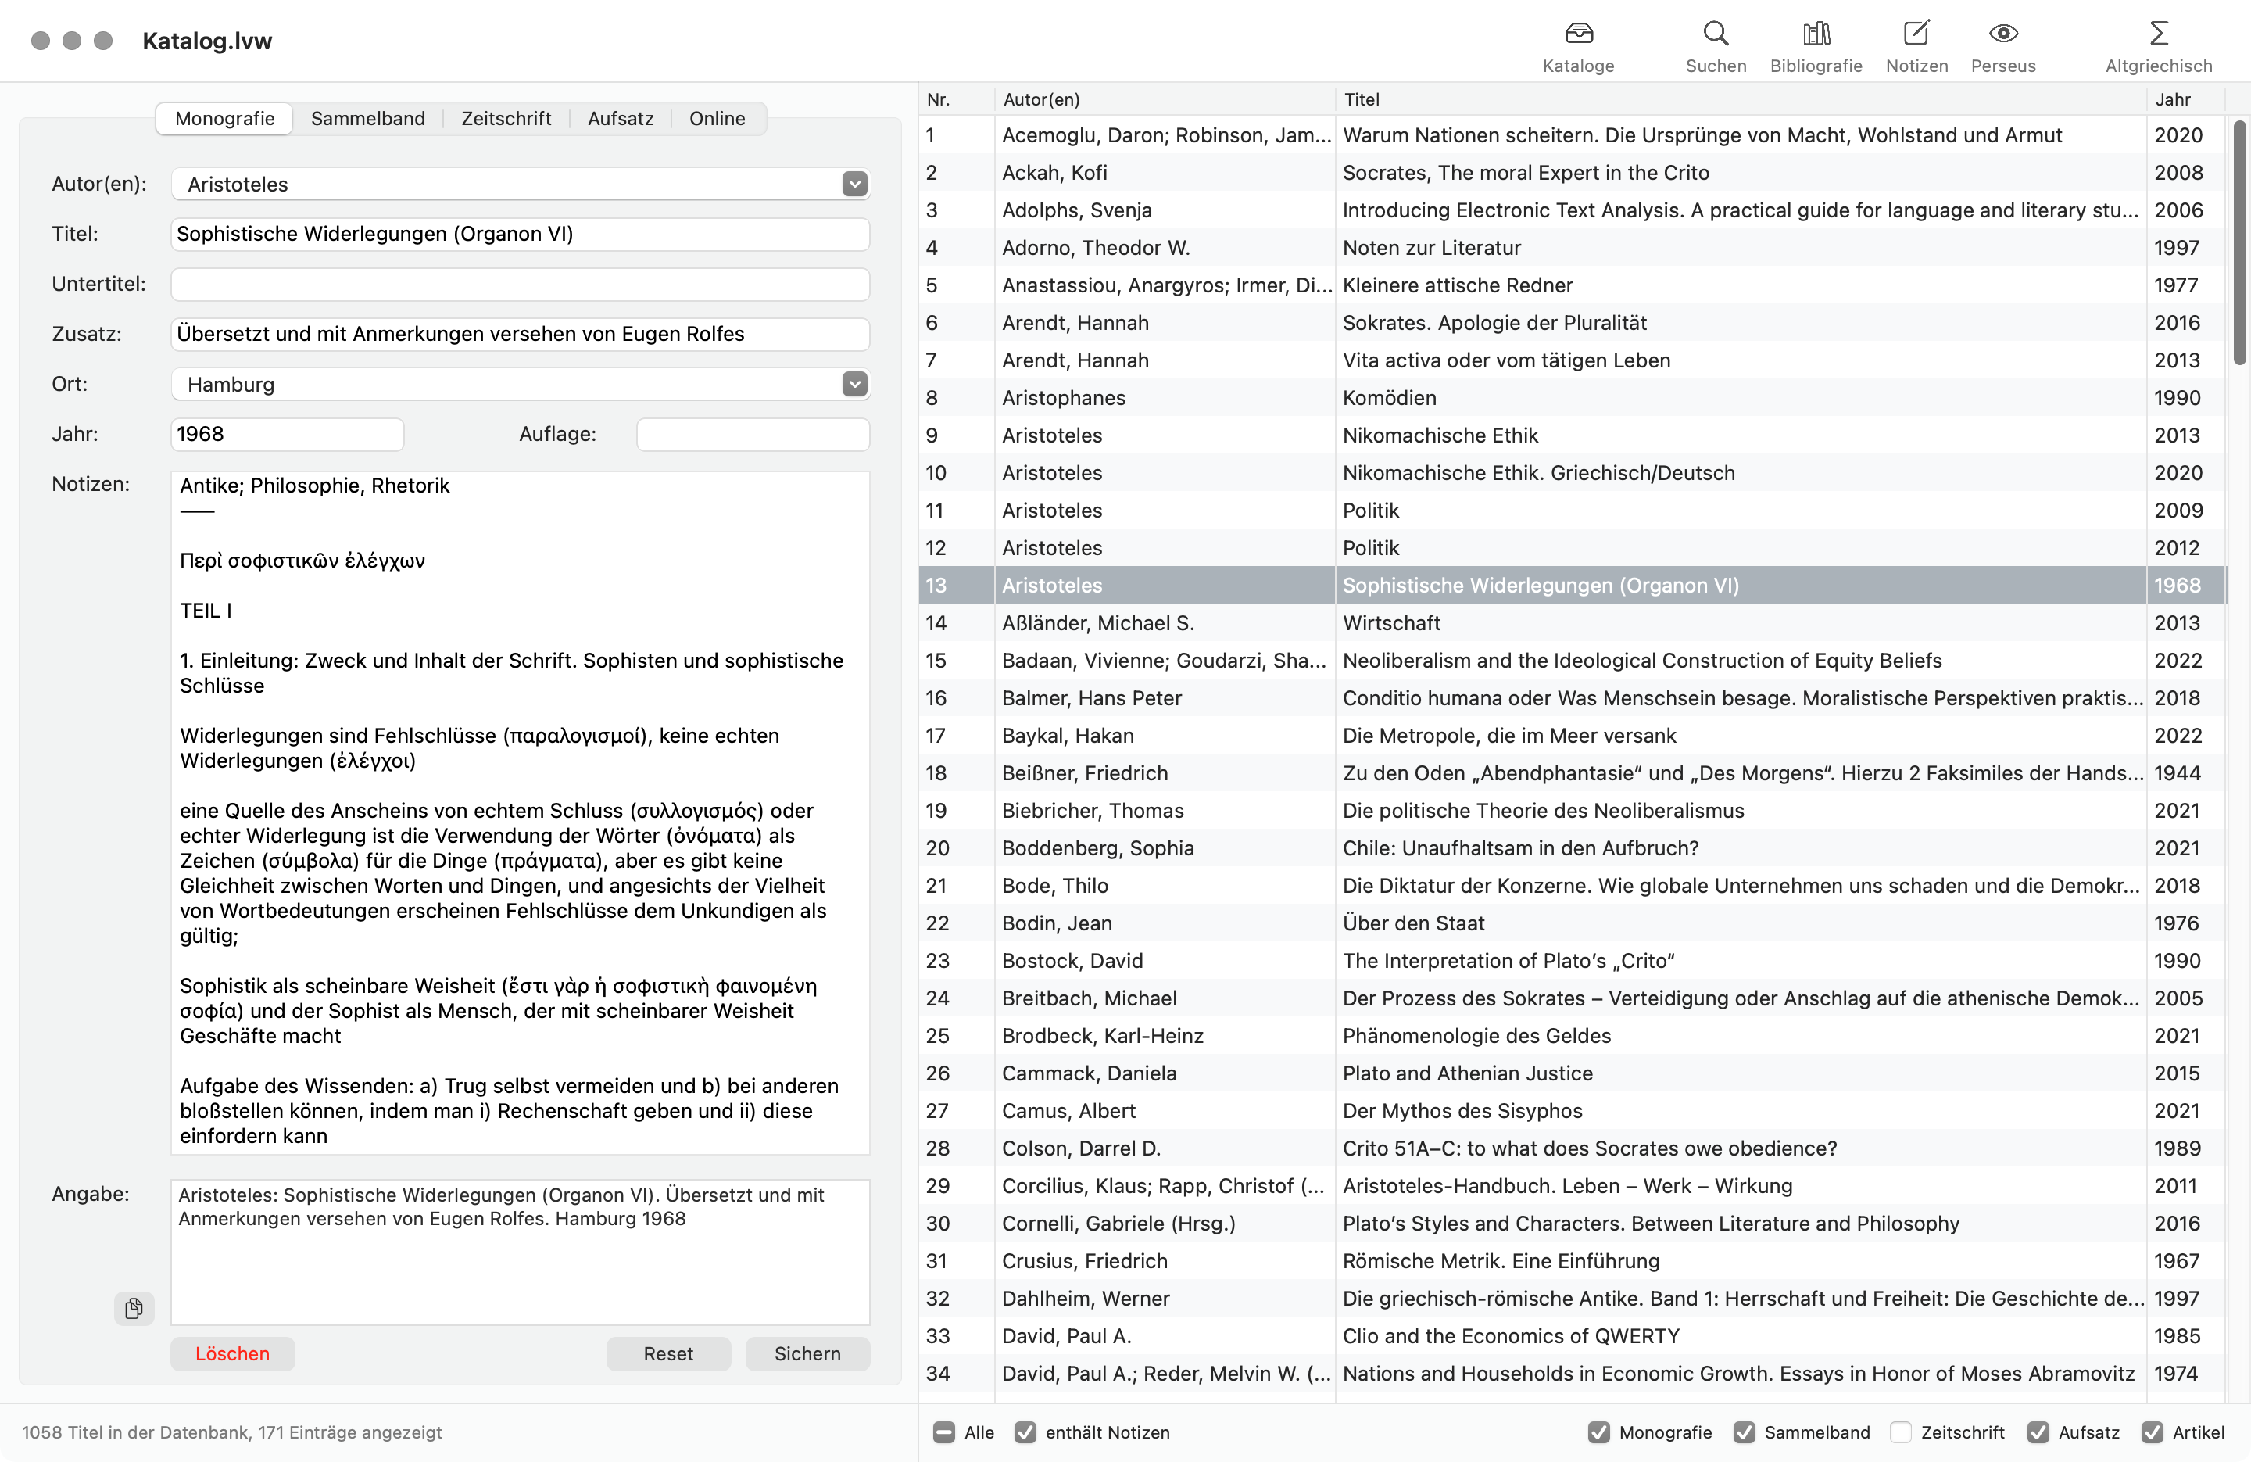
Task: Toggle the Artikel filter checkbox
Action: pos(2151,1432)
